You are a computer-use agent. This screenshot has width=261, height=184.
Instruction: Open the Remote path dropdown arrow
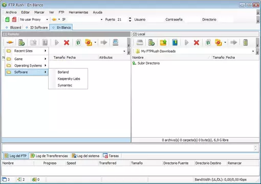tap(124, 51)
